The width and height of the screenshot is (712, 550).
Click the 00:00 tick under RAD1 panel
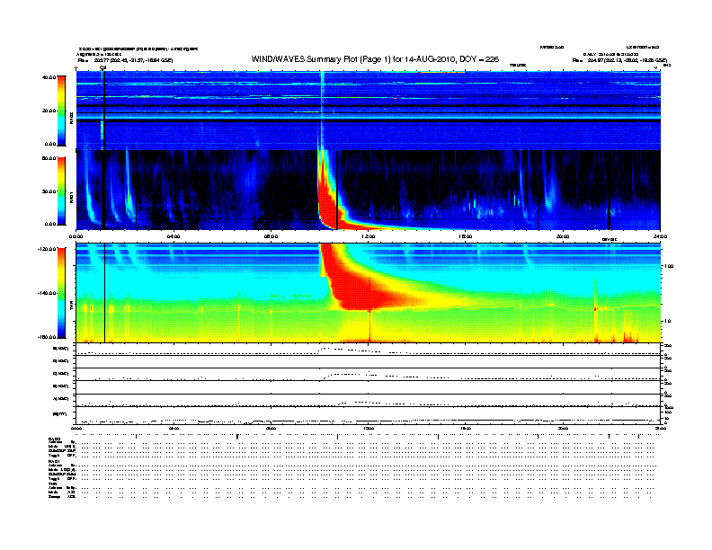(x=76, y=236)
